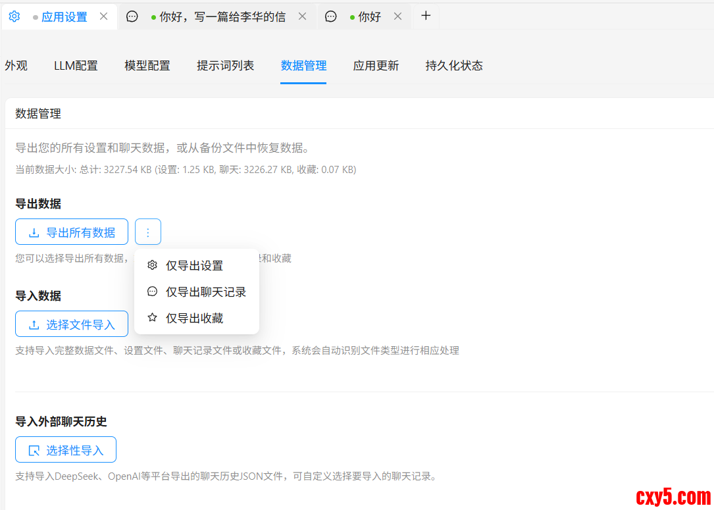Switch to the 外观 settings tab

(x=16, y=66)
